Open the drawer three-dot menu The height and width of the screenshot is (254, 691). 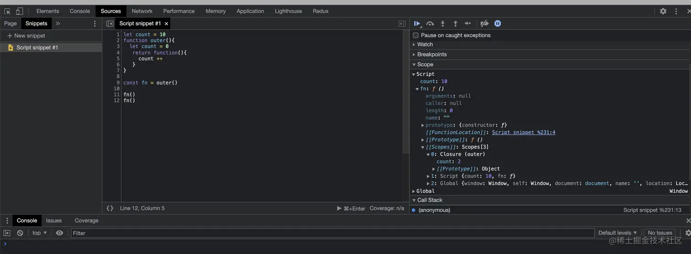[x=7, y=221]
